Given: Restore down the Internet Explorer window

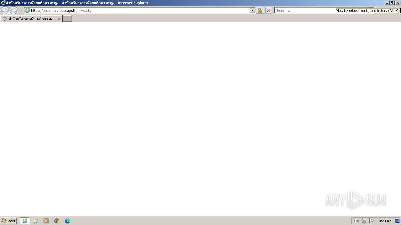Looking at the screenshot, I should click(392, 3).
